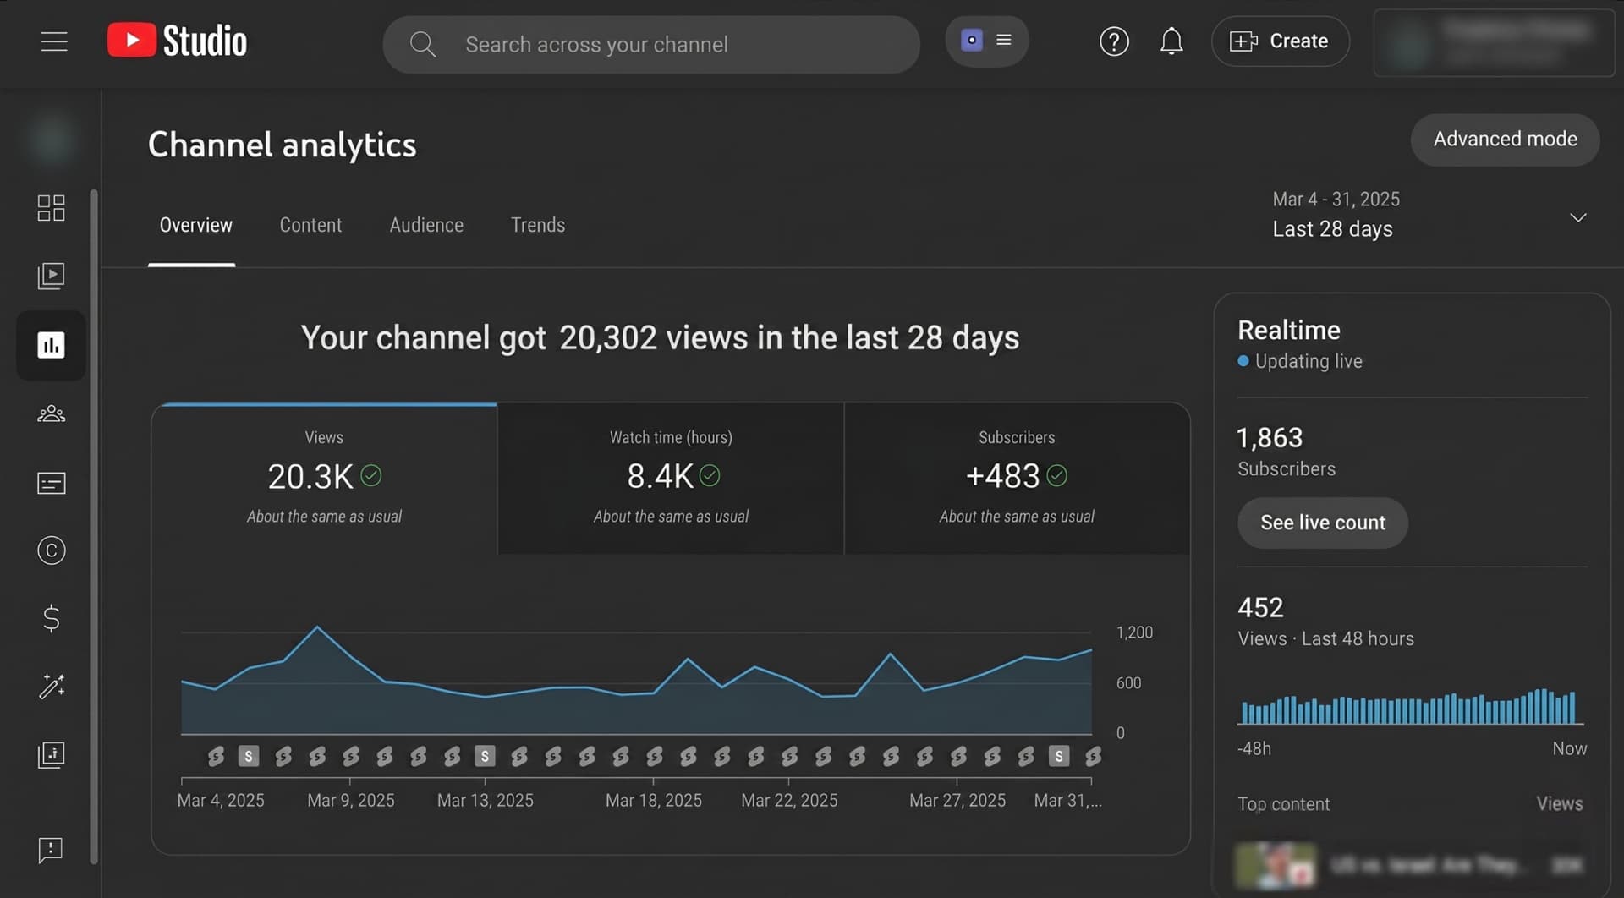Open the Audio library sidebar icon
This screenshot has width=1624, height=898.
pyautogui.click(x=51, y=755)
